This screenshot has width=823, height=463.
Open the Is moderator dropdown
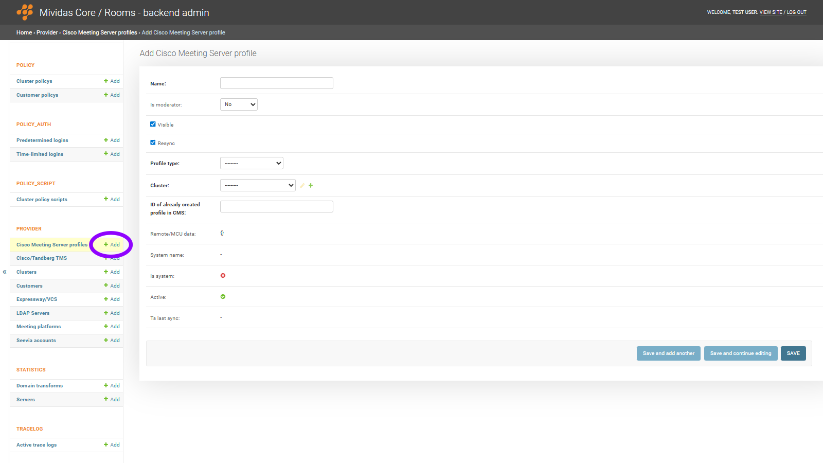239,104
